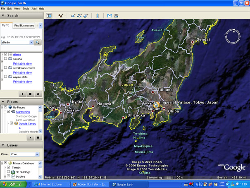Collapse the Places panel
This screenshot has width=250, height=188.
(x=3, y=101)
